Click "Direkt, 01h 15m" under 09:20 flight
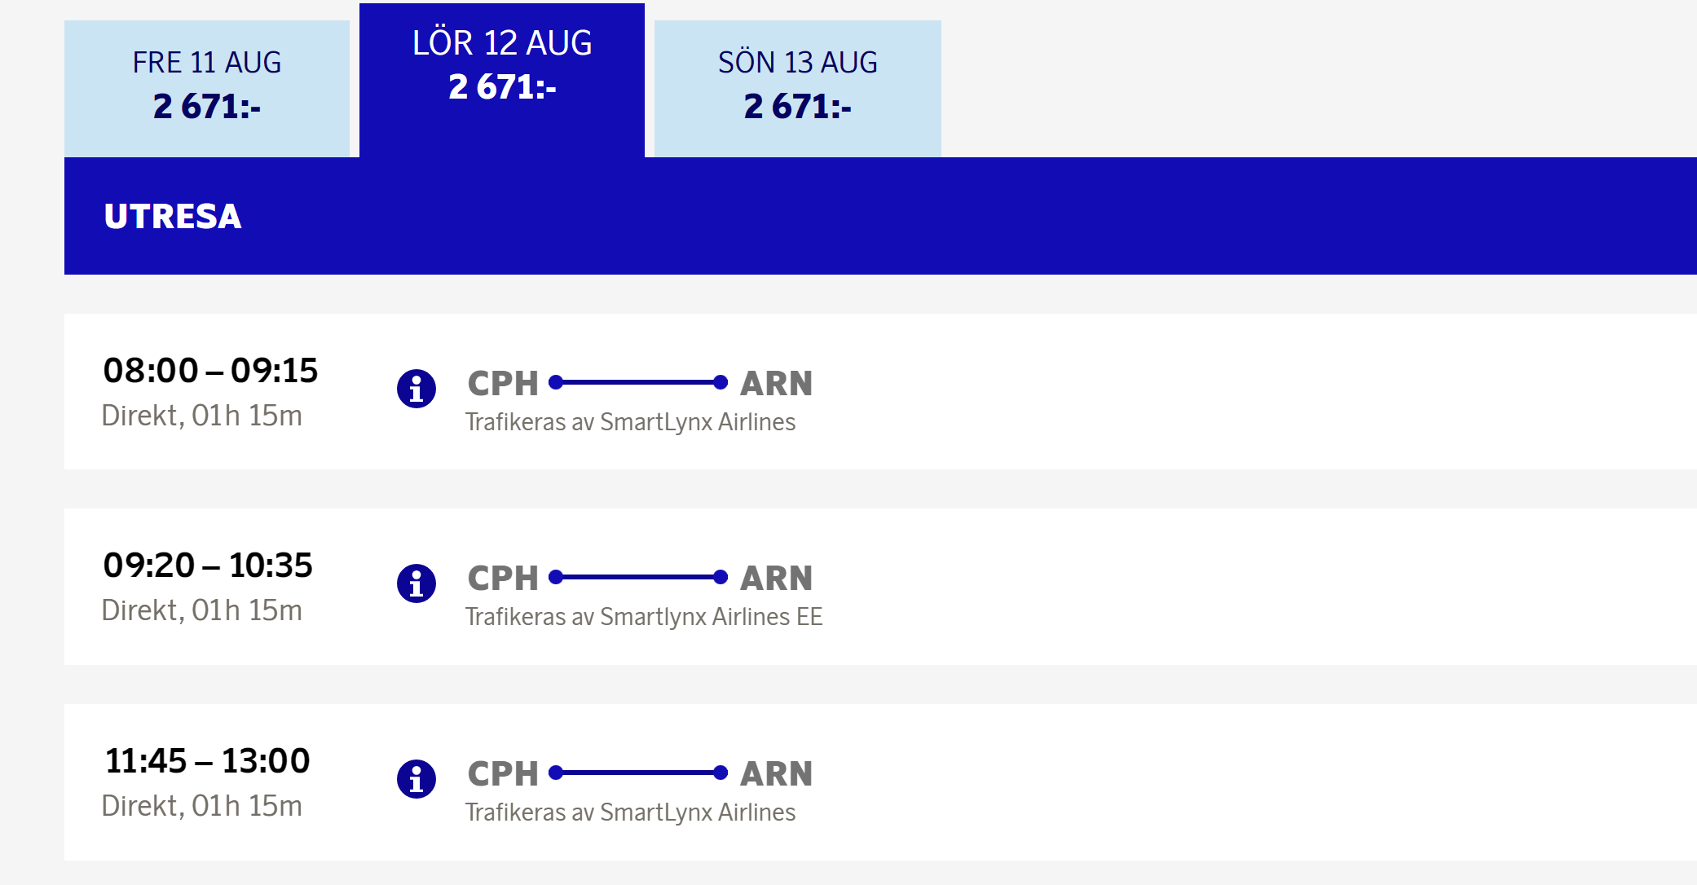The height and width of the screenshot is (885, 1697). tap(202, 610)
